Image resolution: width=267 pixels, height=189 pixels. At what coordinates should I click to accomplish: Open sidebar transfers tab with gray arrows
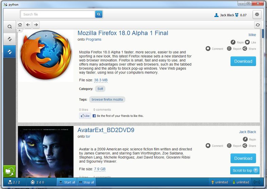coord(10,39)
